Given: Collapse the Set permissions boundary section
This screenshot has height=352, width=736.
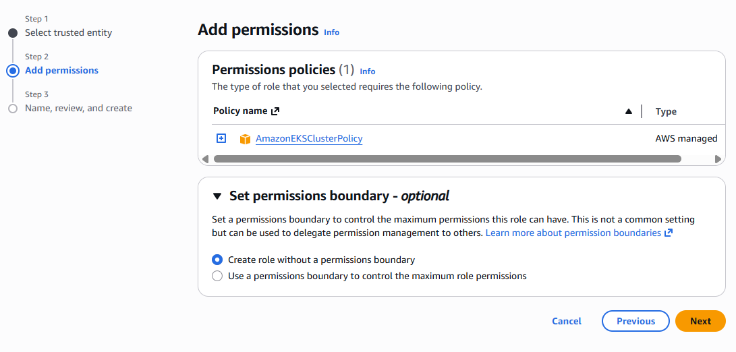Looking at the screenshot, I should [x=217, y=196].
